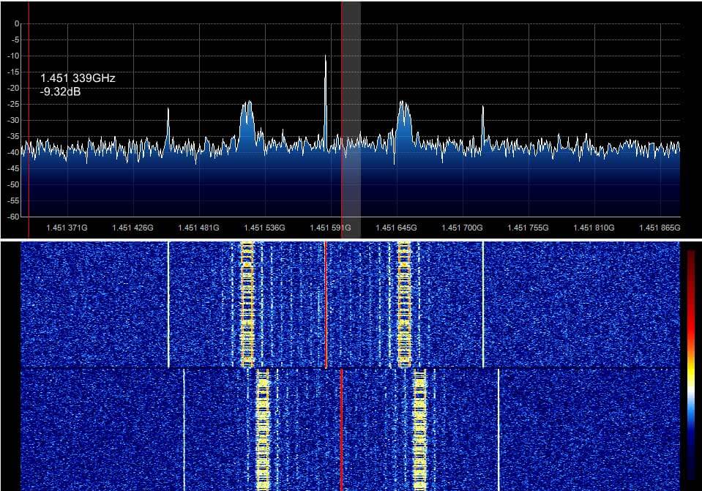Click the -20 dB scale label
The height and width of the screenshot is (491, 702).
point(15,88)
